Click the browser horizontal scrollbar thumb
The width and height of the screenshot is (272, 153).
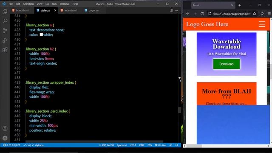tap(194, 146)
